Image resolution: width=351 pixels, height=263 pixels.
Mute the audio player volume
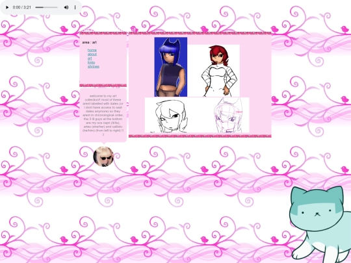(x=66, y=7)
